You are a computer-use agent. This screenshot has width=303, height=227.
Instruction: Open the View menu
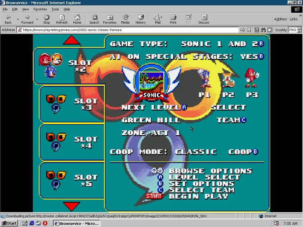25,9
